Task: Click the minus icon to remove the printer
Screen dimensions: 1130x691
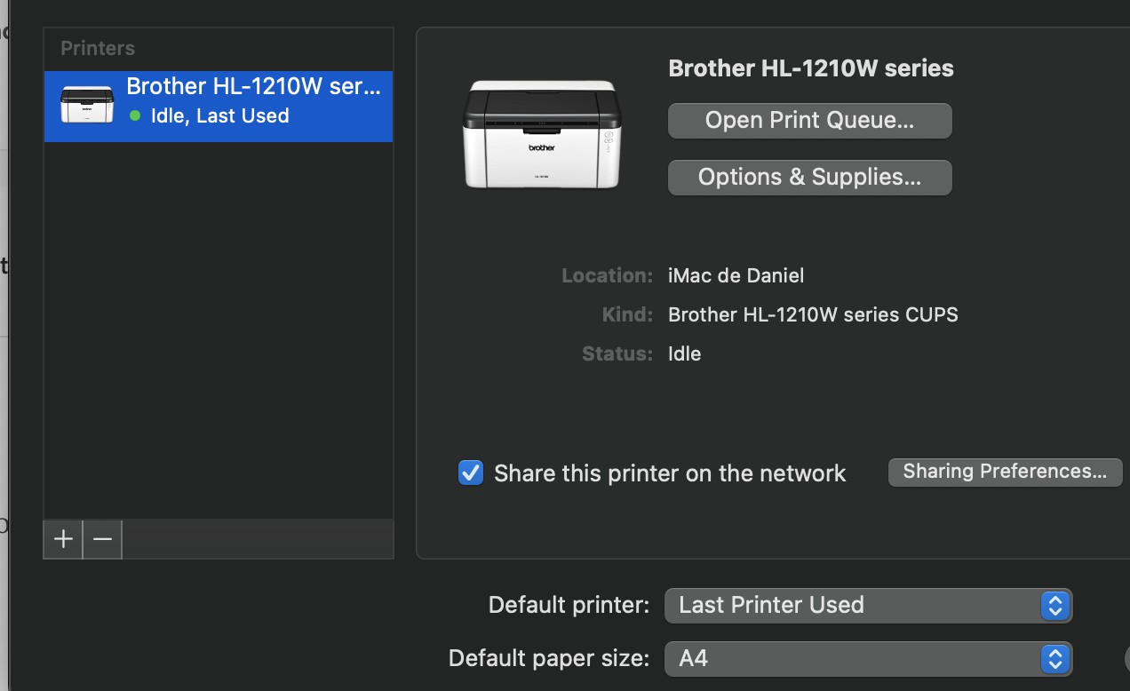Action: [101, 539]
